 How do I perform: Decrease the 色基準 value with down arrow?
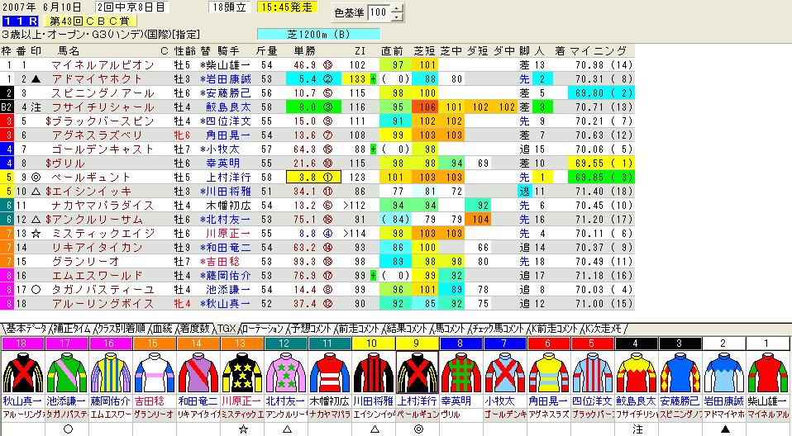[x=397, y=17]
